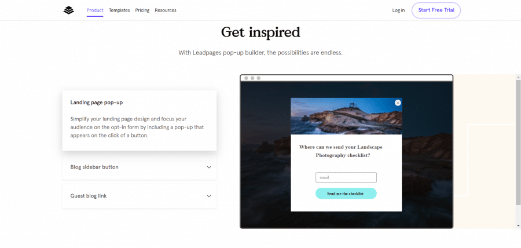Click the Send me the checklist button
Viewport: 521px width, 248px height.
[x=346, y=194]
